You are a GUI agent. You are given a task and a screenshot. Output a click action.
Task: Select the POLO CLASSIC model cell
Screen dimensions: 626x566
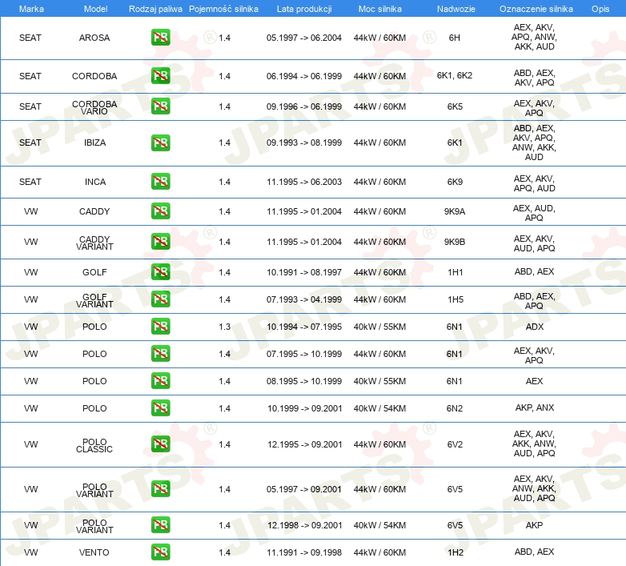point(94,445)
